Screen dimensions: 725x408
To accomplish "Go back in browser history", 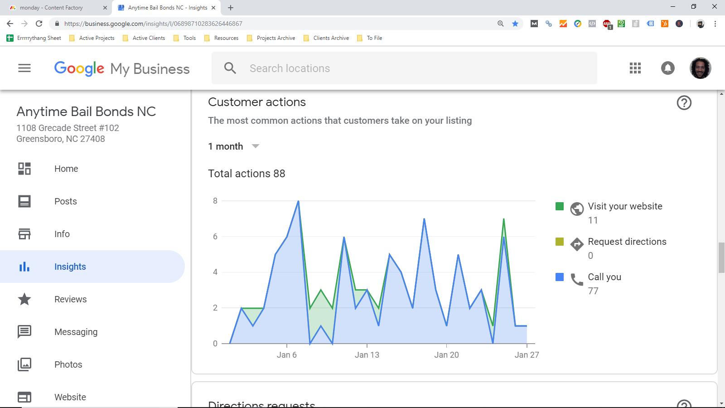I will click(x=10, y=24).
